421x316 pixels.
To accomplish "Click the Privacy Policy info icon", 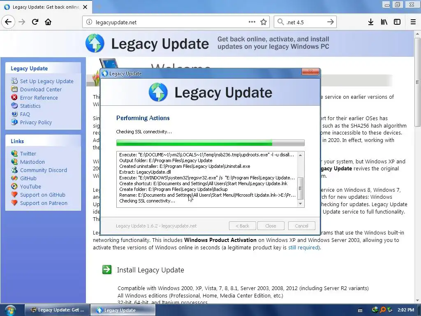I will [x=14, y=122].
